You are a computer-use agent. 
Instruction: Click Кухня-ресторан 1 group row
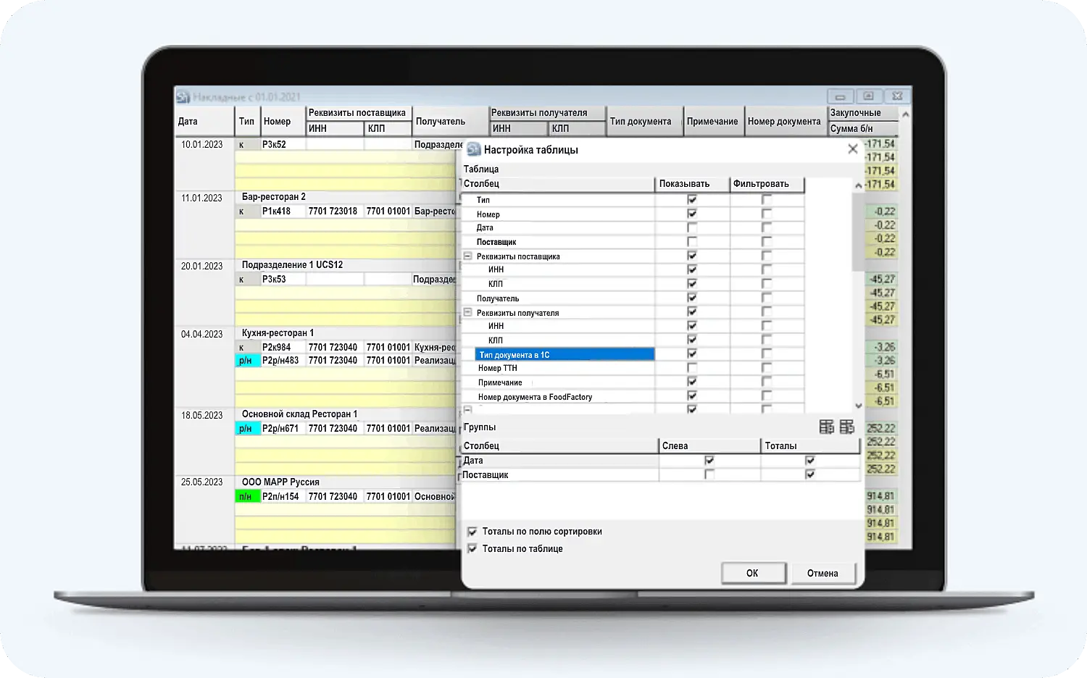(346, 332)
